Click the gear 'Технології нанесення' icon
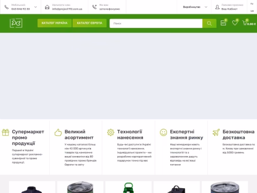 coord(111,132)
